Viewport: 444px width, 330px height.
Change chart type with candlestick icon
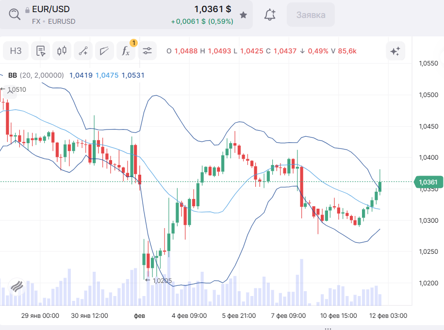pyautogui.click(x=62, y=50)
